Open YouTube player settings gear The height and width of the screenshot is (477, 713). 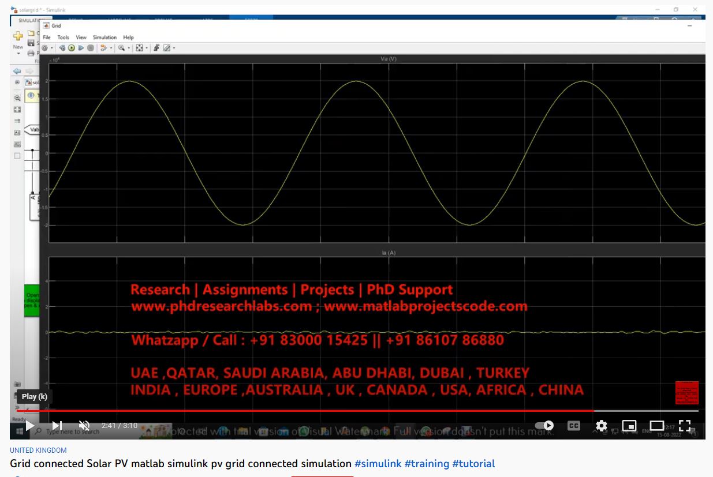[601, 426]
